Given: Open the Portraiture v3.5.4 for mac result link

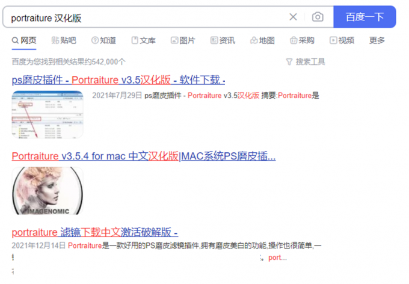Looking at the screenshot, I should click(144, 156).
